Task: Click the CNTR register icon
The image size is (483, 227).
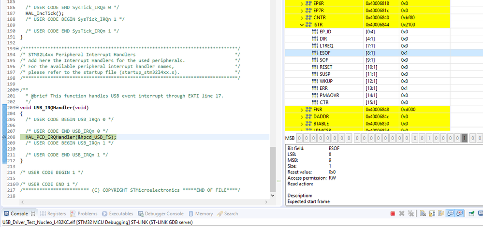Action: coord(308,17)
